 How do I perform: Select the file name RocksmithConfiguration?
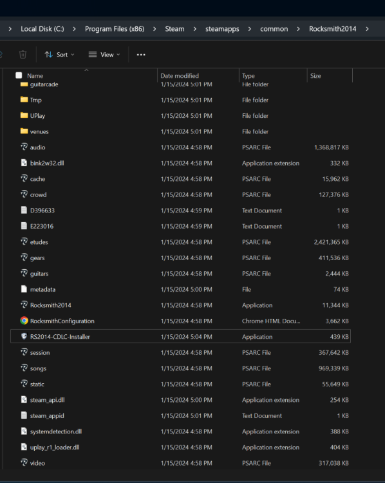[x=62, y=321]
